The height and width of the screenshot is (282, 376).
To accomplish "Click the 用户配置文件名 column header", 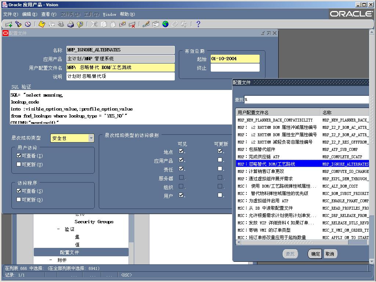I will coord(278,112).
